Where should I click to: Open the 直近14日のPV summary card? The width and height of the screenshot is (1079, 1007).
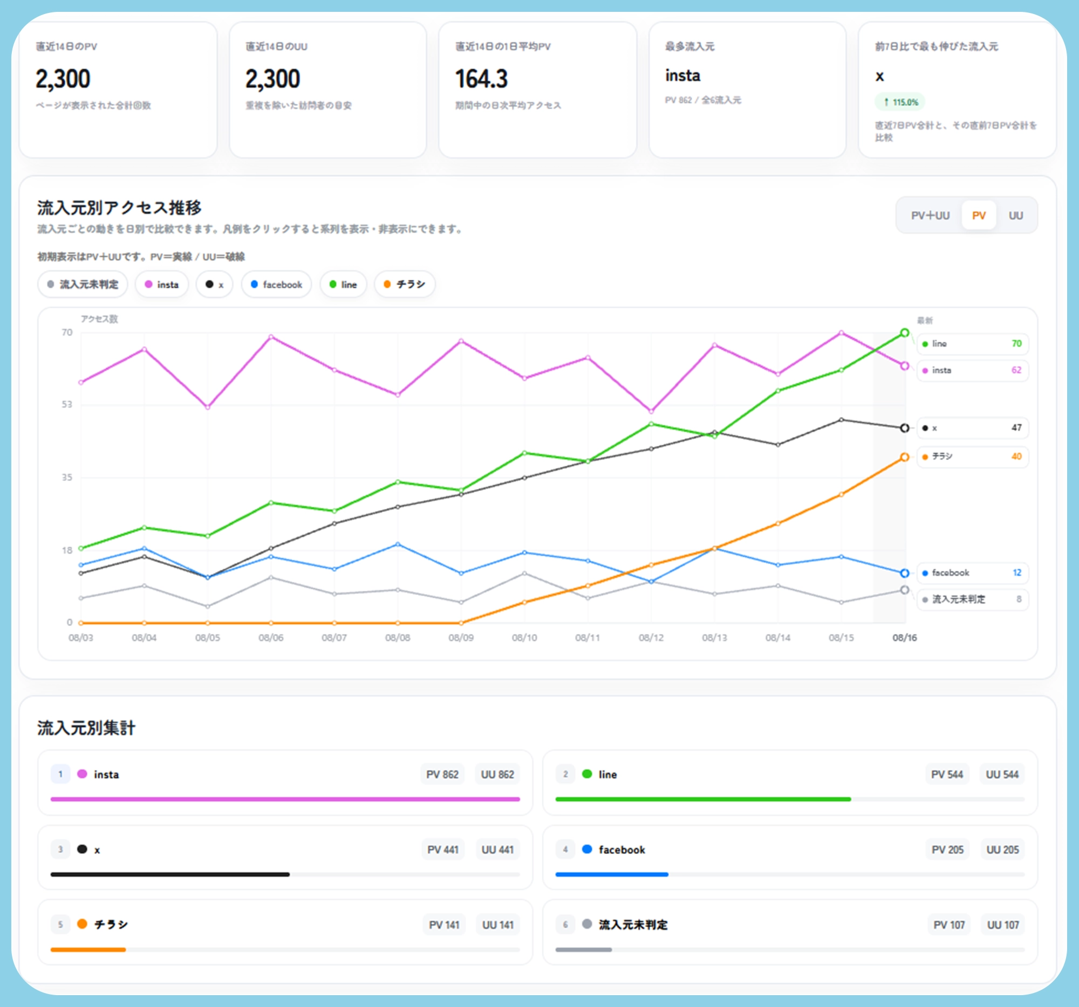[118, 90]
